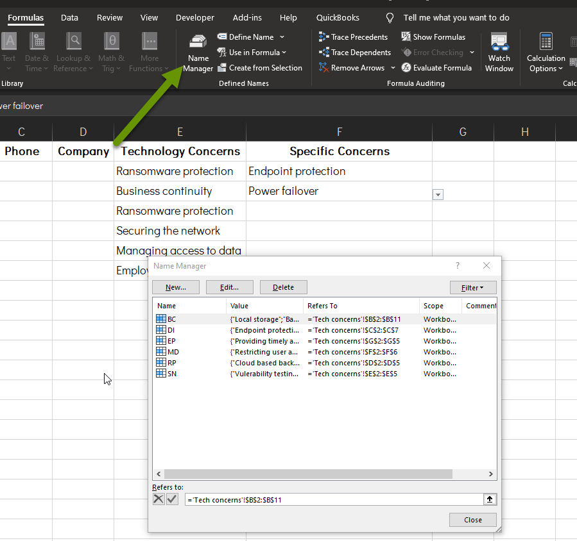The image size is (577, 541).
Task: Open the Watch Window
Action: [x=499, y=51]
